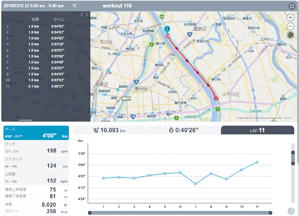Select the ストライド 124 cm metric panel
The width and height of the screenshot is (299, 216).
click(36, 163)
